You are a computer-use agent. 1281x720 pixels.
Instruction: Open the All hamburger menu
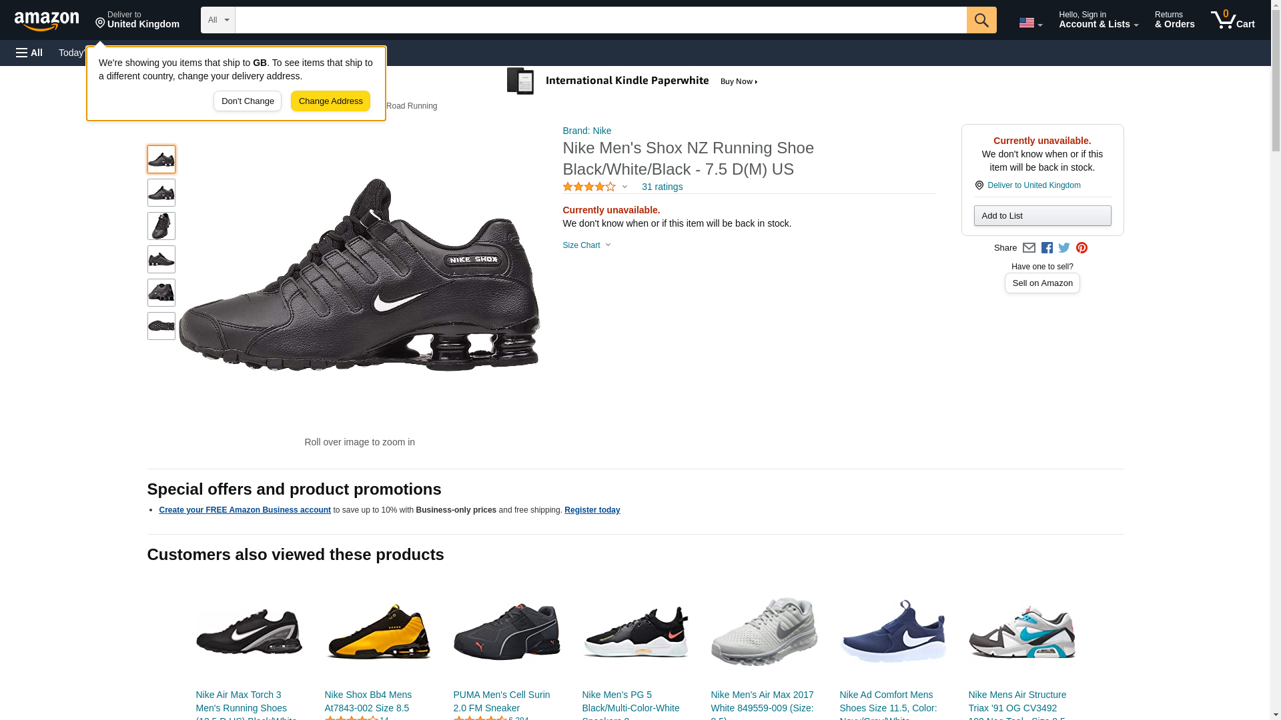(x=29, y=53)
